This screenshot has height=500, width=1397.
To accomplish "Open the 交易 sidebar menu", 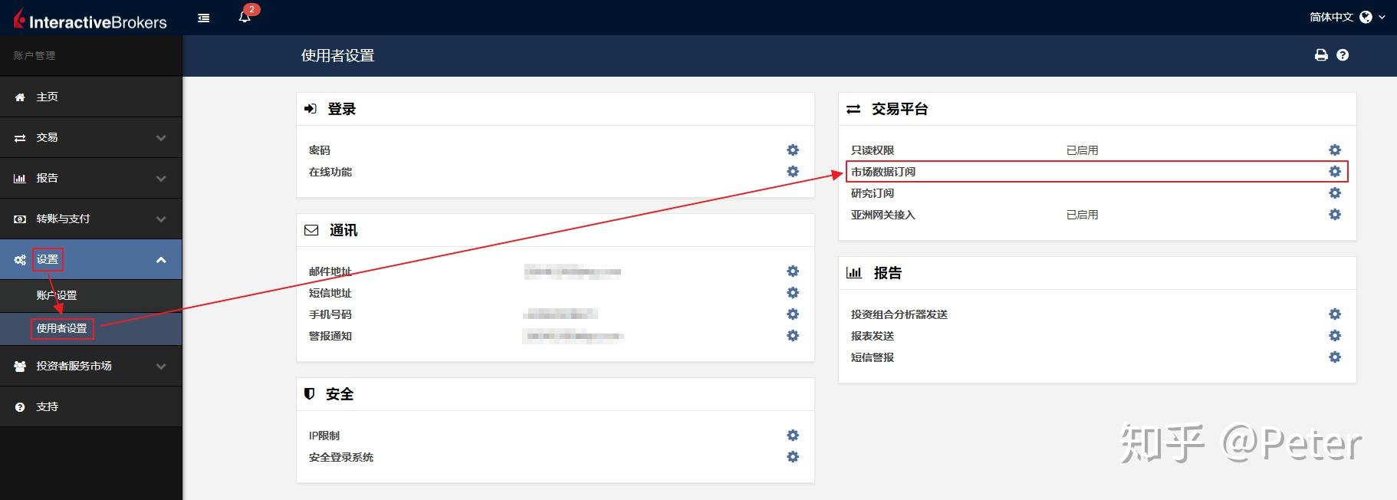I will [91, 137].
